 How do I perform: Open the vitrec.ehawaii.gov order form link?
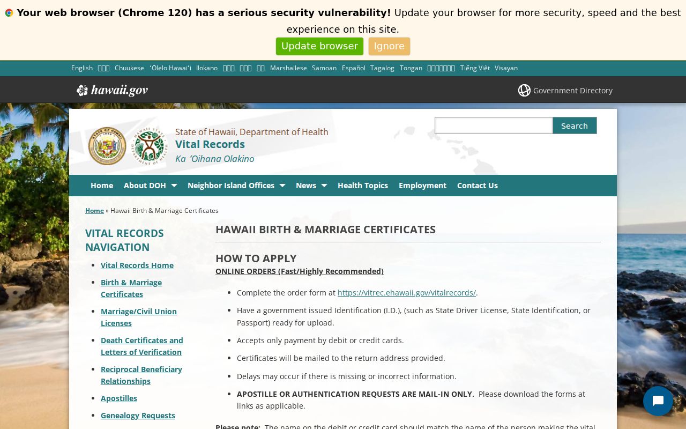[x=407, y=293]
